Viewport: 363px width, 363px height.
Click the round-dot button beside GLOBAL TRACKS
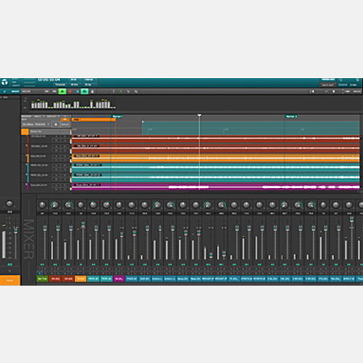pyautogui.click(x=56, y=124)
